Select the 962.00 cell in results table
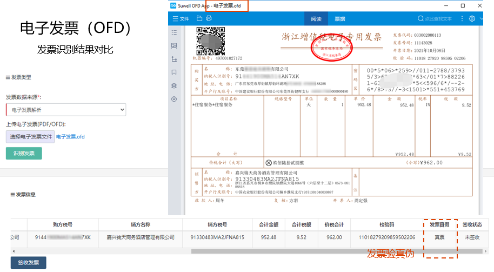The image size is (494, 272). [334, 237]
